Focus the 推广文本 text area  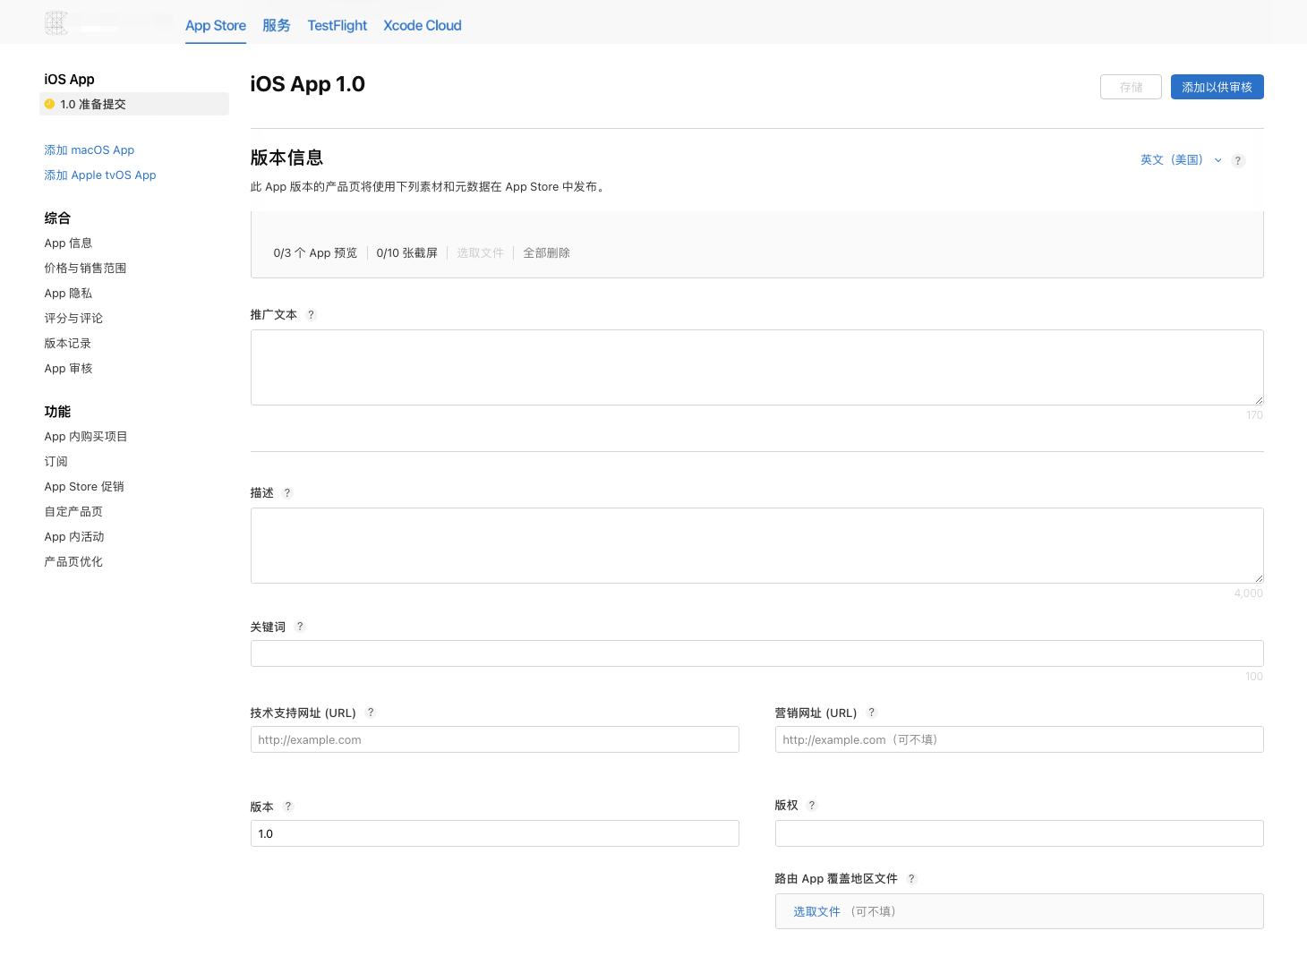[x=757, y=367]
